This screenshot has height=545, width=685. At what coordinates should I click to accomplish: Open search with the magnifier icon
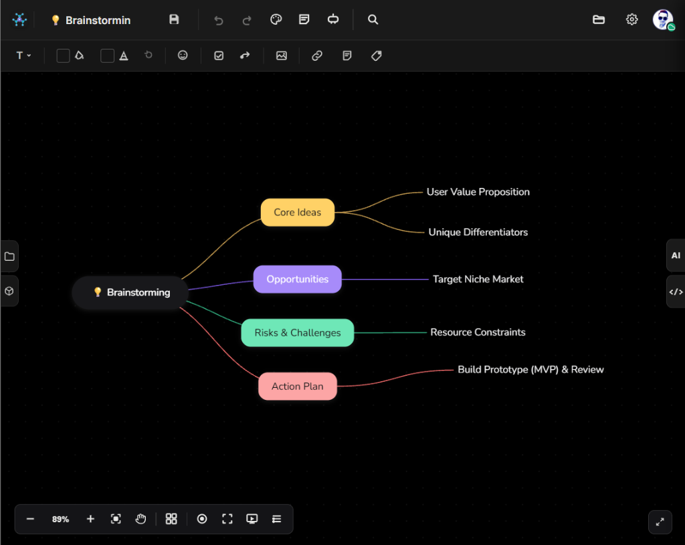click(373, 19)
